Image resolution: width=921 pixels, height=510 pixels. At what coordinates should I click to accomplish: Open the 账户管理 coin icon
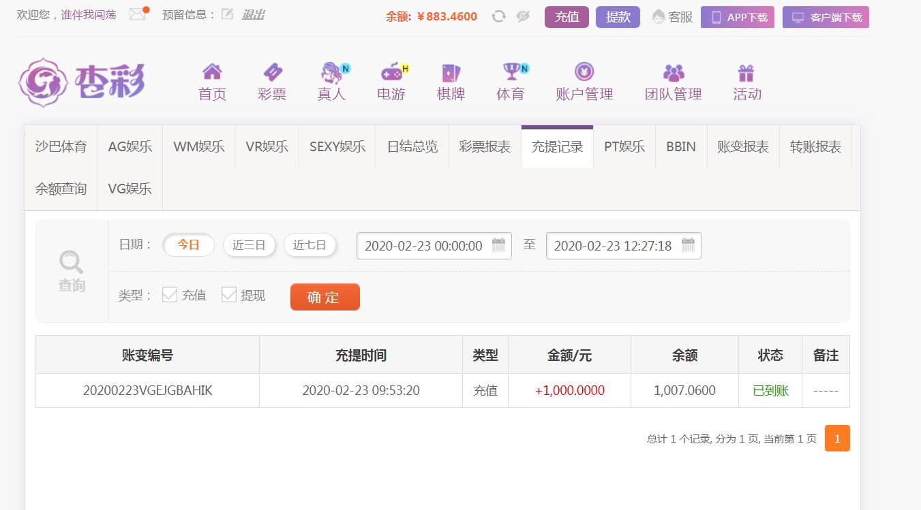[584, 71]
